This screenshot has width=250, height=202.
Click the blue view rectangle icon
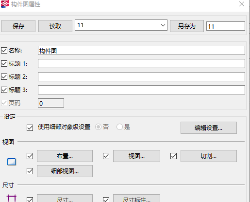click(x=12, y=162)
